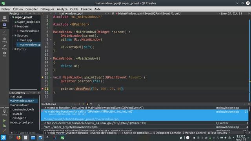The height and width of the screenshot is (141, 251).
Task: Select the 'In member function' problem row
Action: (145, 108)
